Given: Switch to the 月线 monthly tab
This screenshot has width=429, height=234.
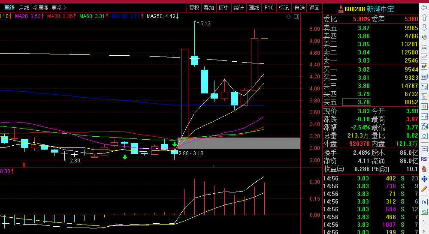Looking at the screenshot, I should [x=24, y=8].
